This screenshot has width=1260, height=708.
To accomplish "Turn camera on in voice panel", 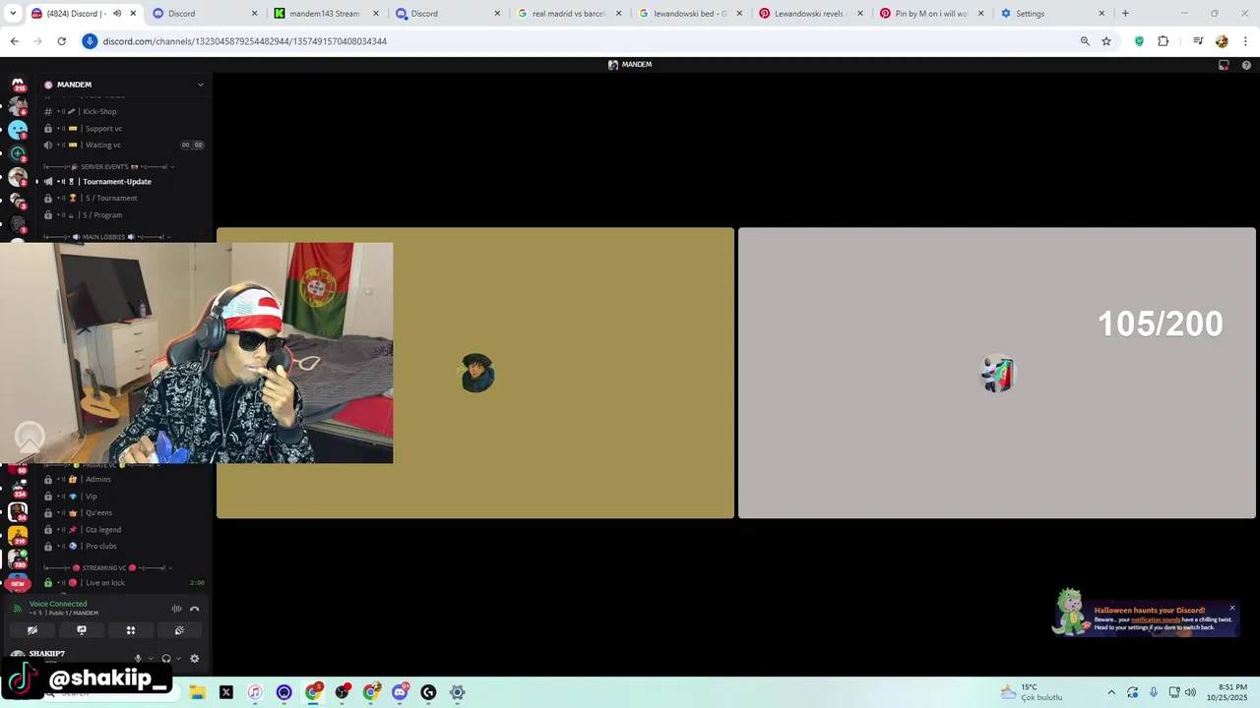I will pyautogui.click(x=32, y=630).
